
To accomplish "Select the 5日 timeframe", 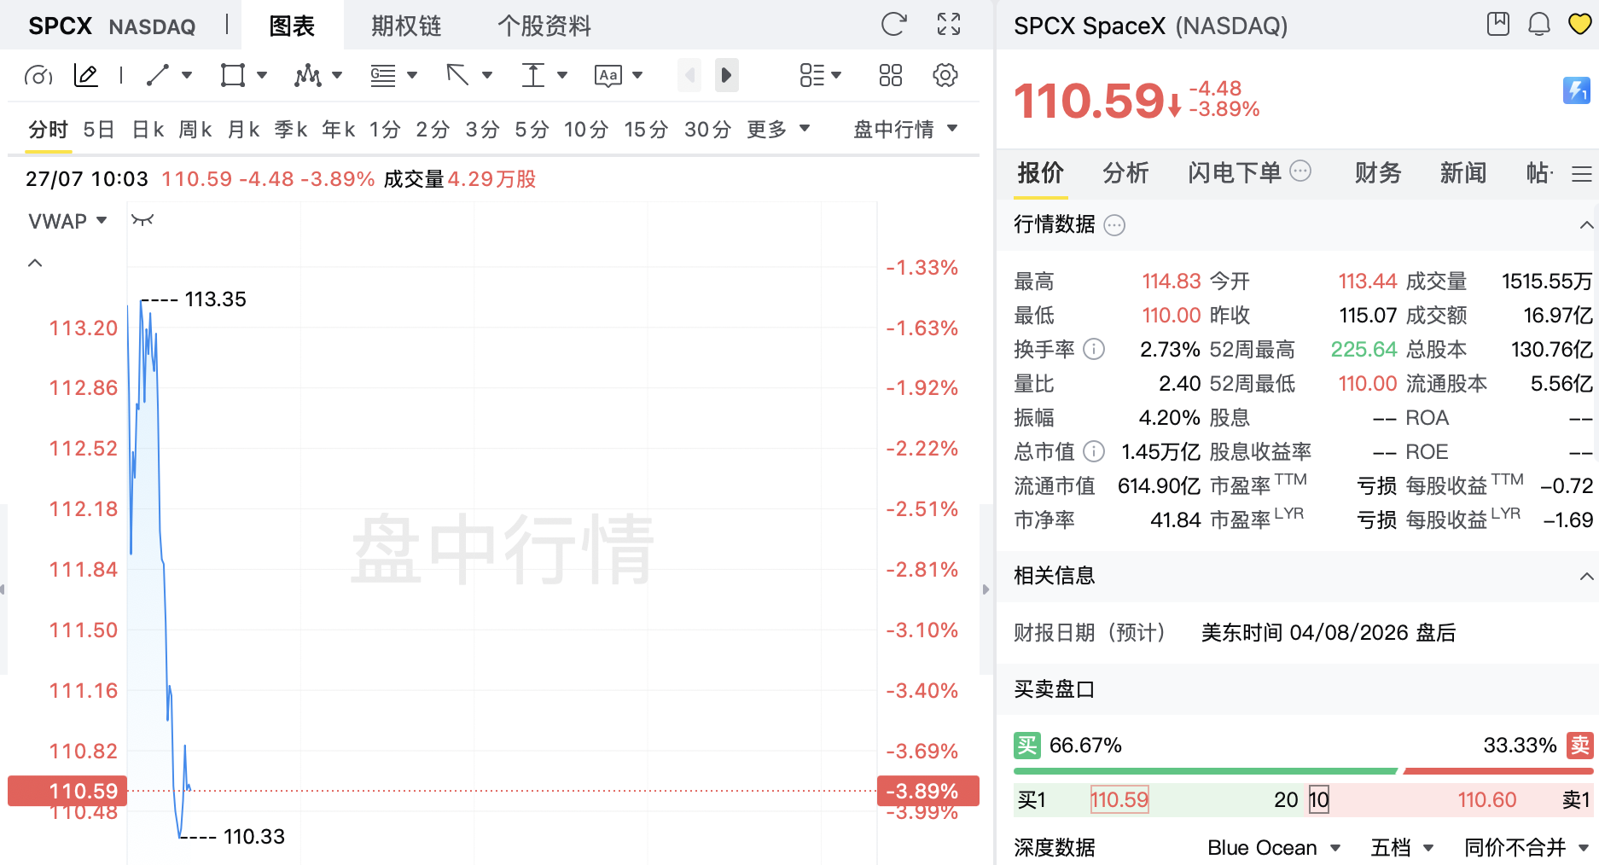I will 99,130.
